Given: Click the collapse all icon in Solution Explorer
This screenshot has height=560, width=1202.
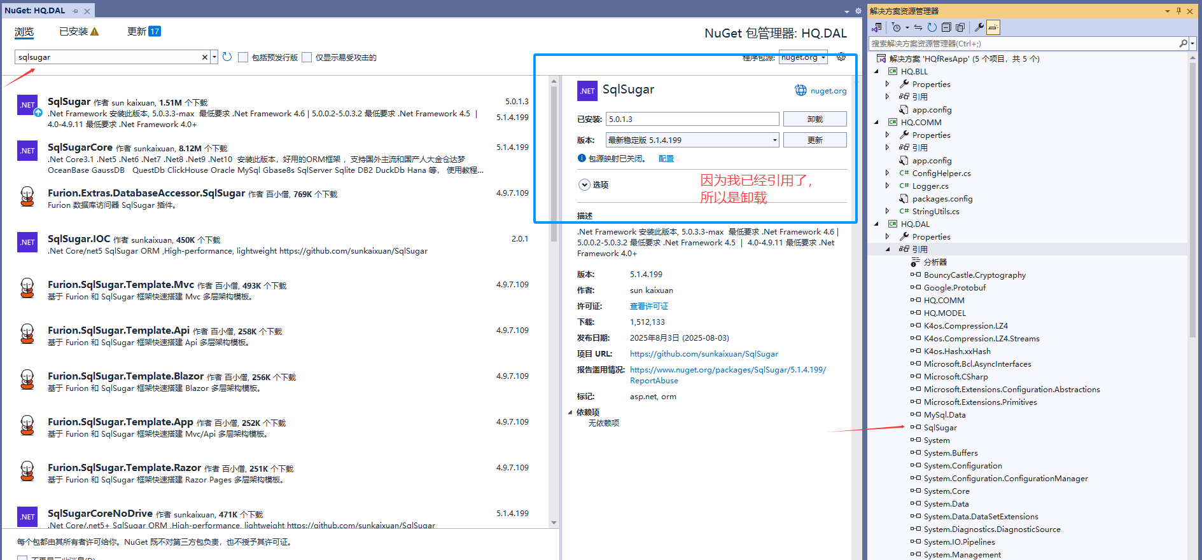Looking at the screenshot, I should pyautogui.click(x=946, y=27).
